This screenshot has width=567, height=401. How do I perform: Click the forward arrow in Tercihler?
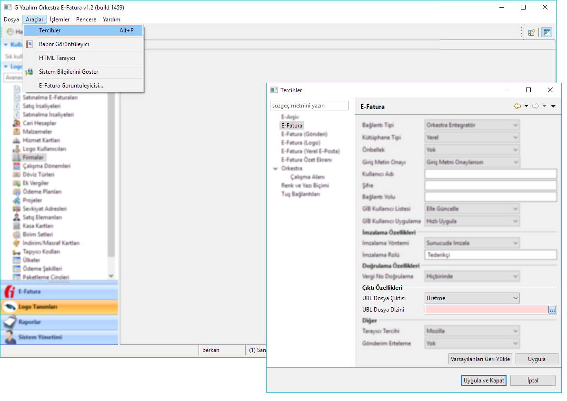536,106
